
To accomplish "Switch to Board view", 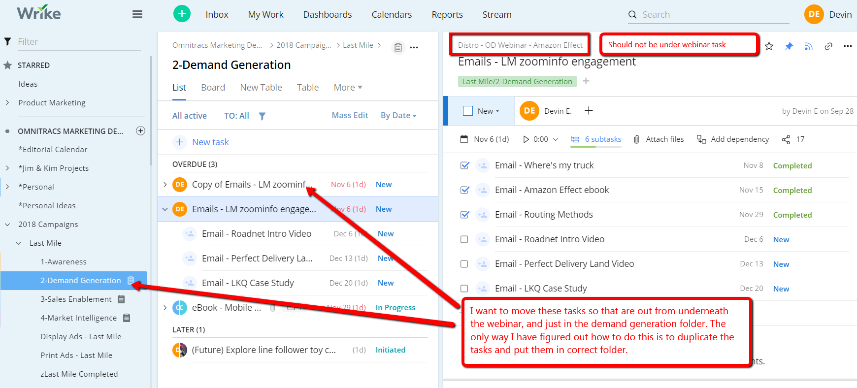I will 213,87.
